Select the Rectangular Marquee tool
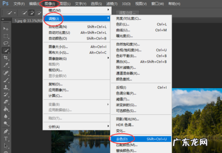This screenshot has height=153, width=222. click(x=6, y=36)
